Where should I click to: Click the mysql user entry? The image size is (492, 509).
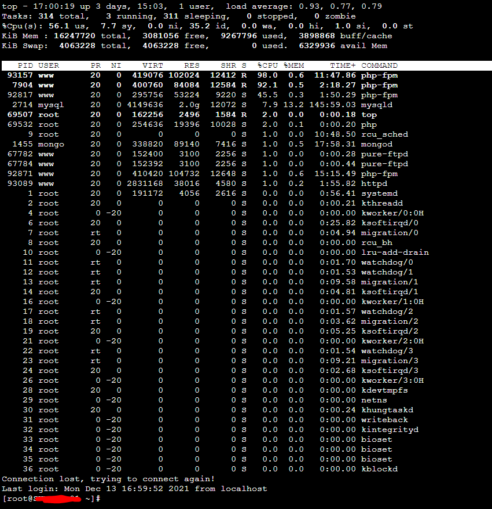pyautogui.click(x=51, y=105)
